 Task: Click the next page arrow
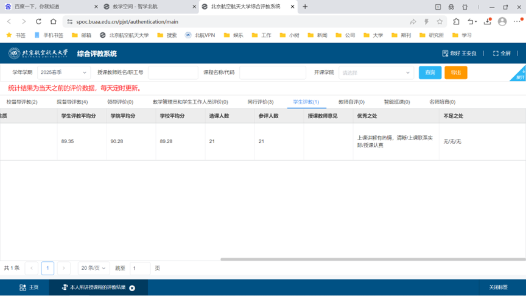tap(64, 268)
